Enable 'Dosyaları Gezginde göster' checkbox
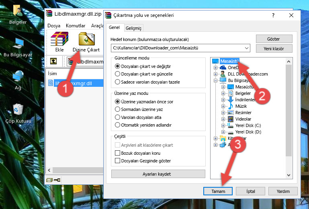309x209 pixels. click(117, 161)
